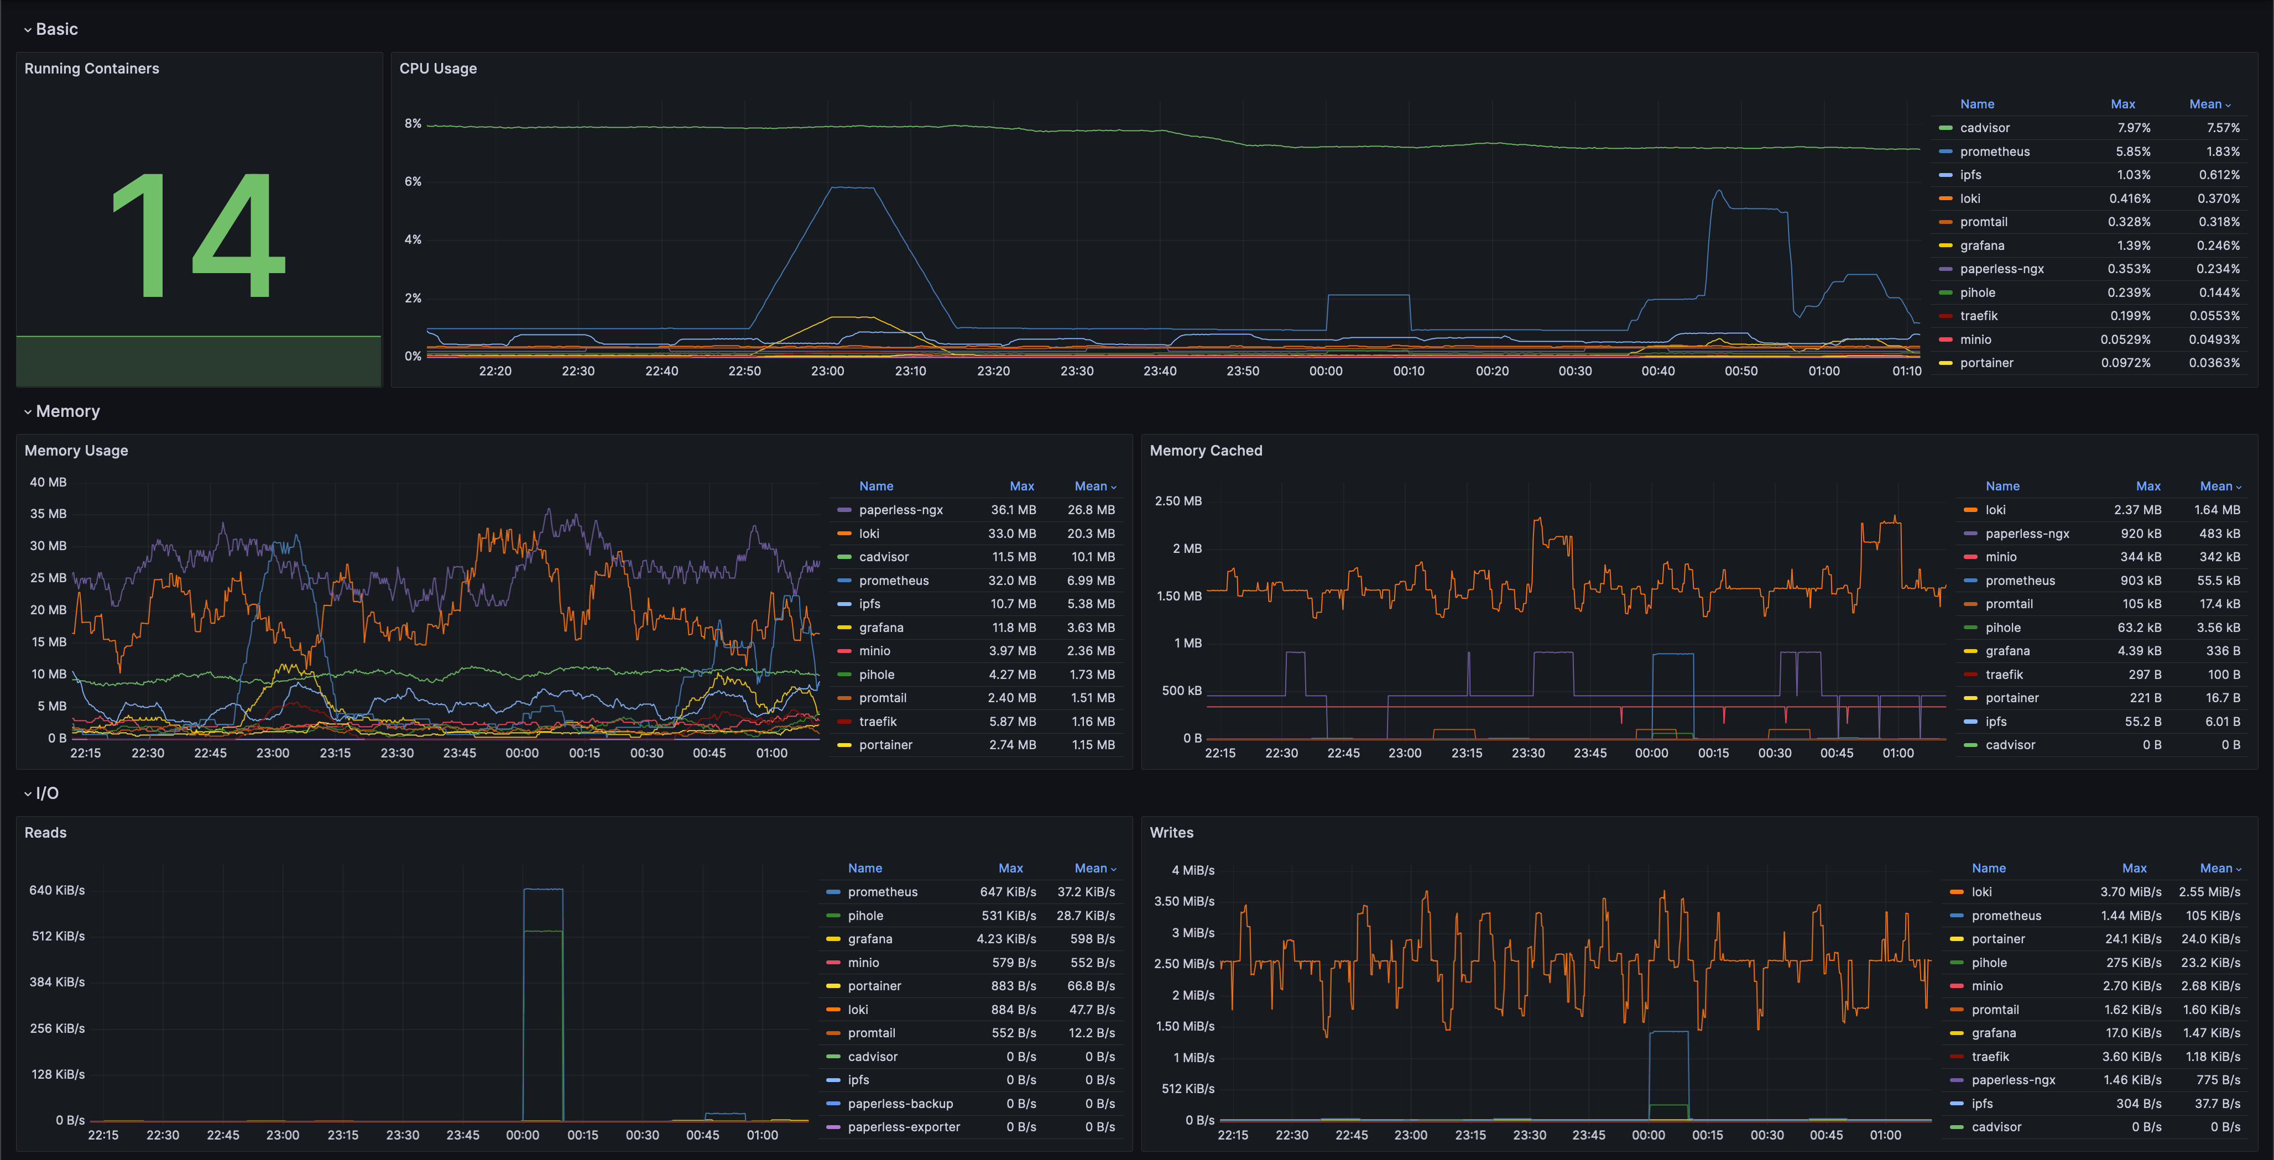The image size is (2274, 1160).
Task: Toggle minio series in Memory Cached legend
Action: [2000, 557]
